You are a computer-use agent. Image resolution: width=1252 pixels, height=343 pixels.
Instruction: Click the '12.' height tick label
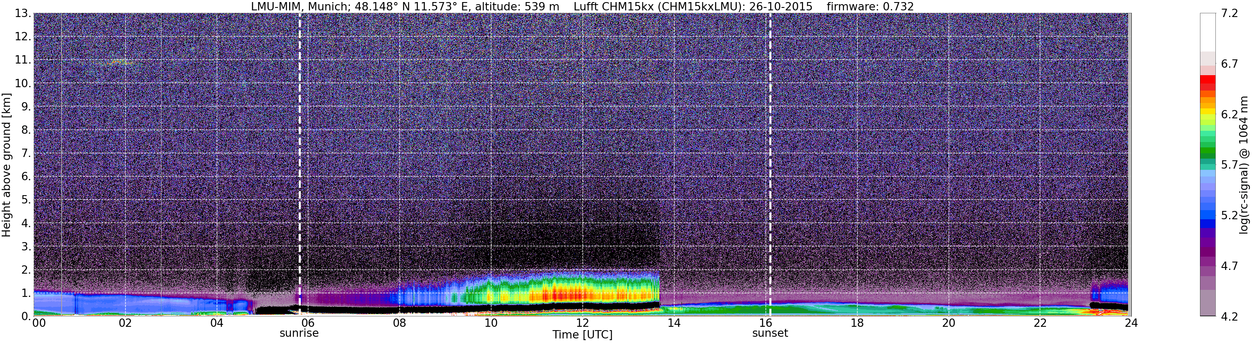23,37
